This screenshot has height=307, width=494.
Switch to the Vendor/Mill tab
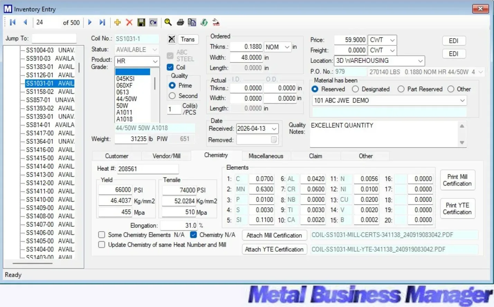coord(166,156)
